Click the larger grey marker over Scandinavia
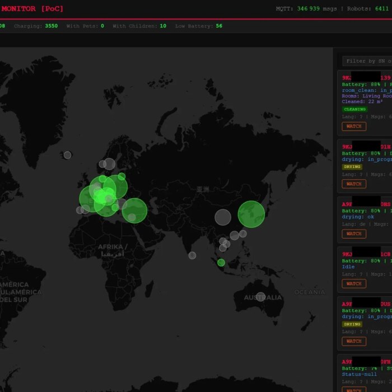Image resolution: width=392 pixels, height=392 pixels. [110, 164]
